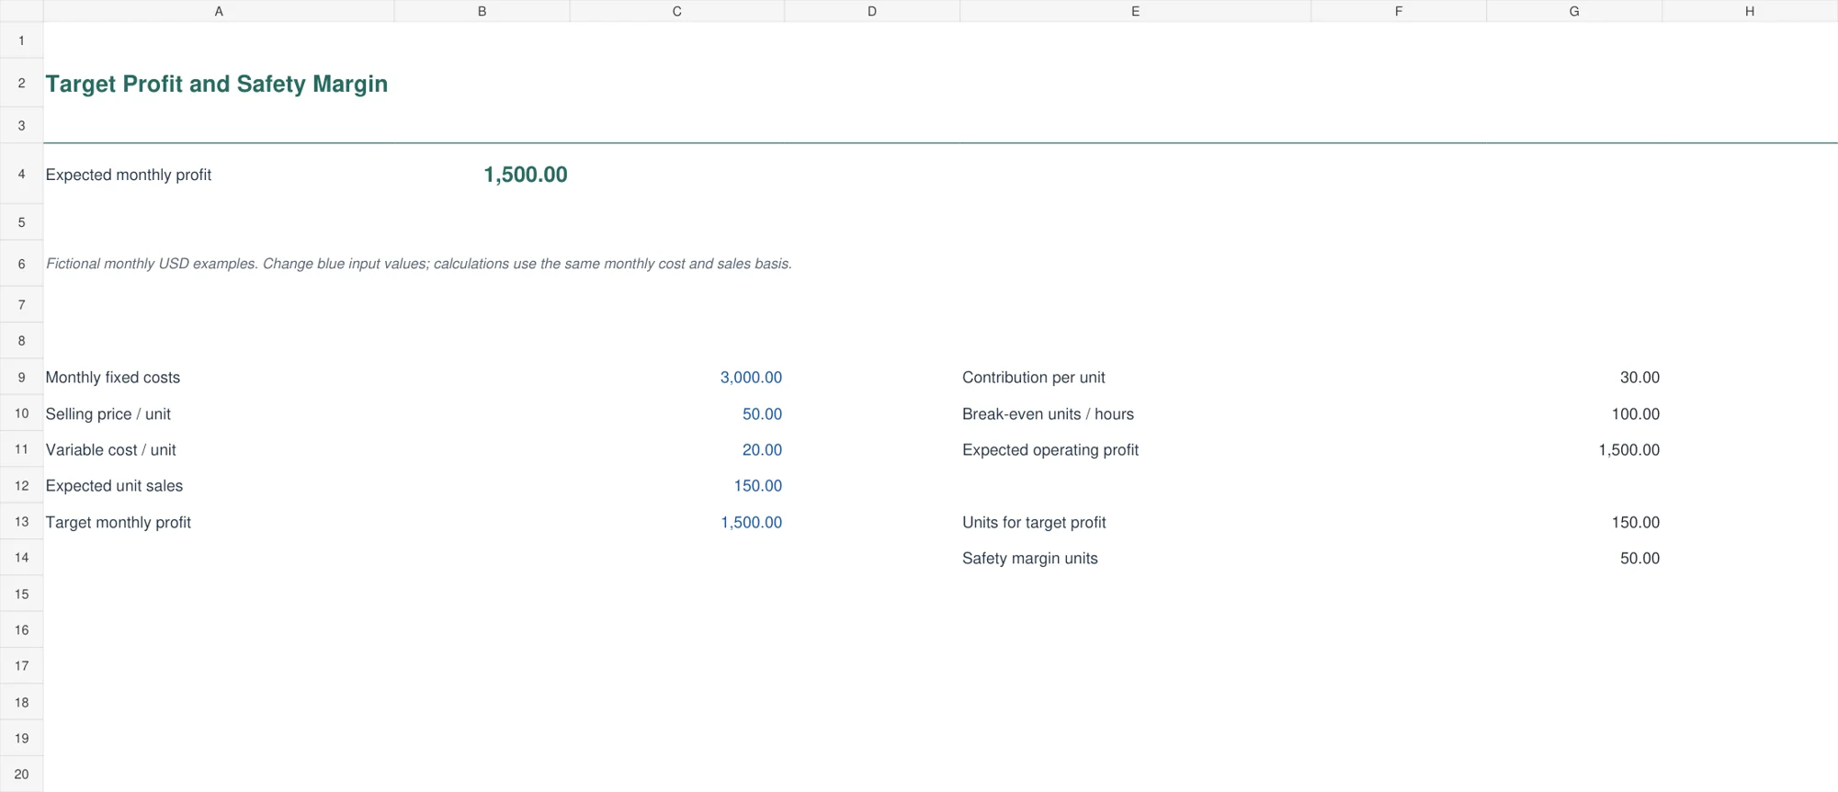Viewport: 1838px width, 792px height.
Task: Select row 9 using its row number
Action: coord(21,378)
